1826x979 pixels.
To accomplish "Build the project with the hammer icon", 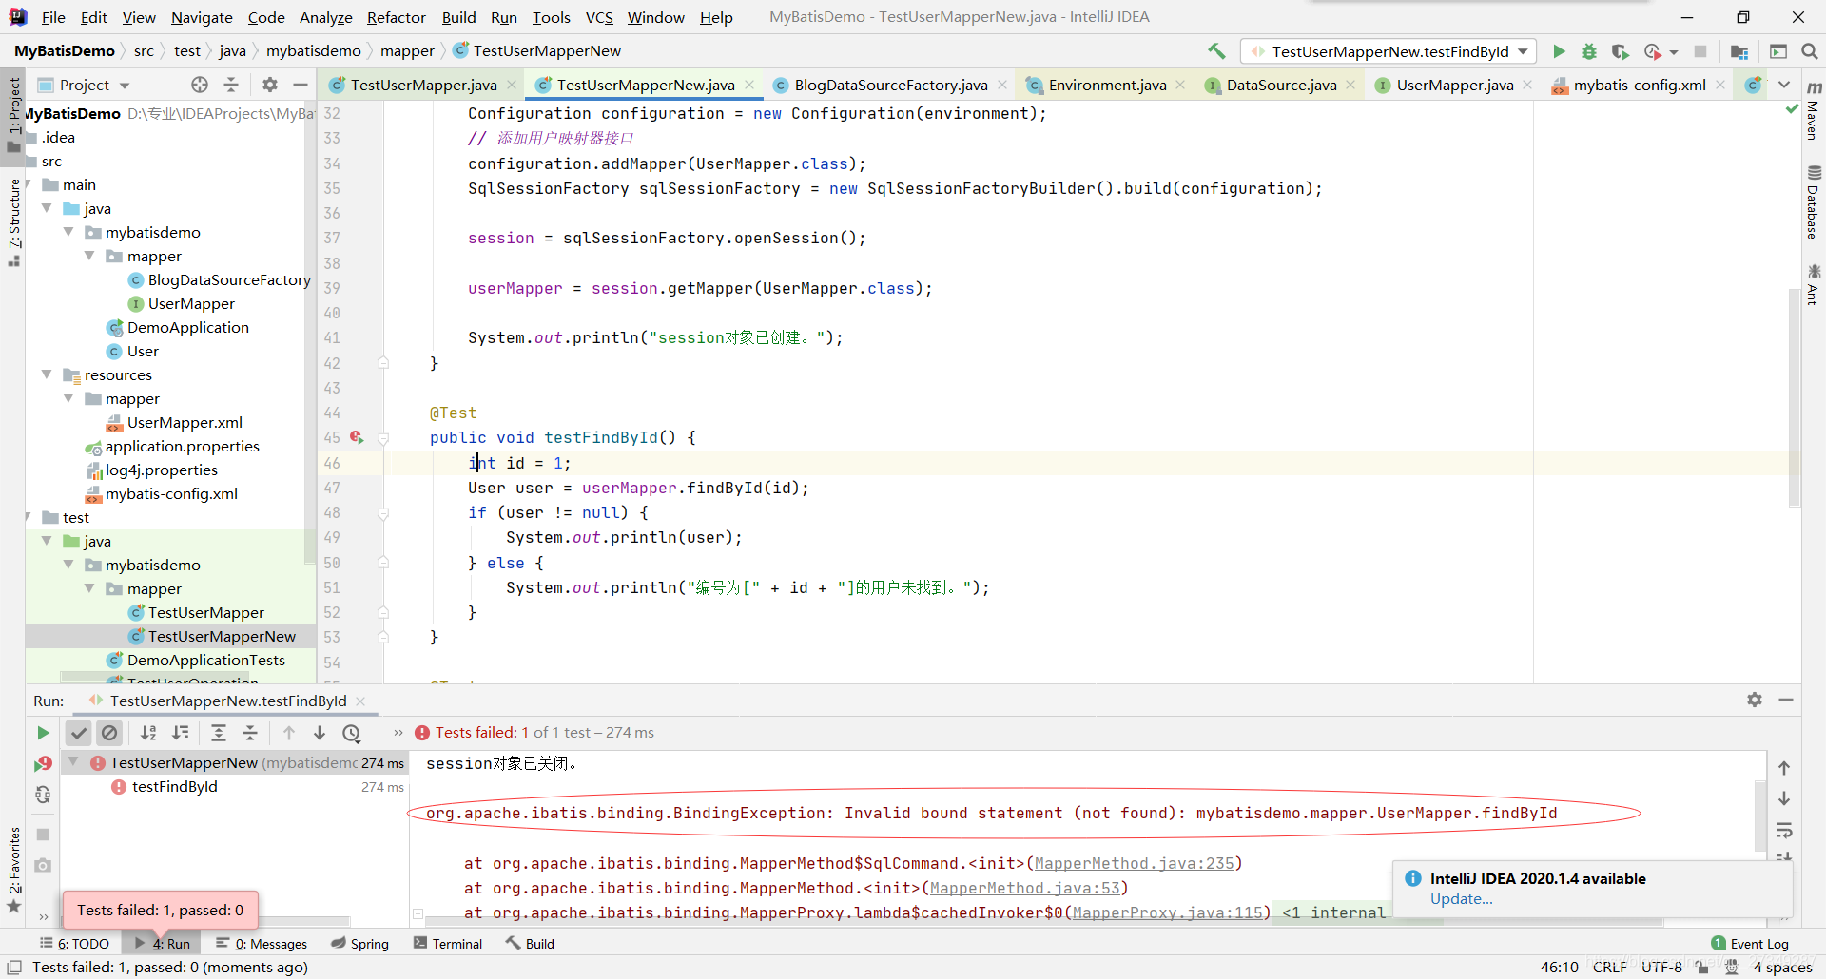I will [x=1216, y=51].
